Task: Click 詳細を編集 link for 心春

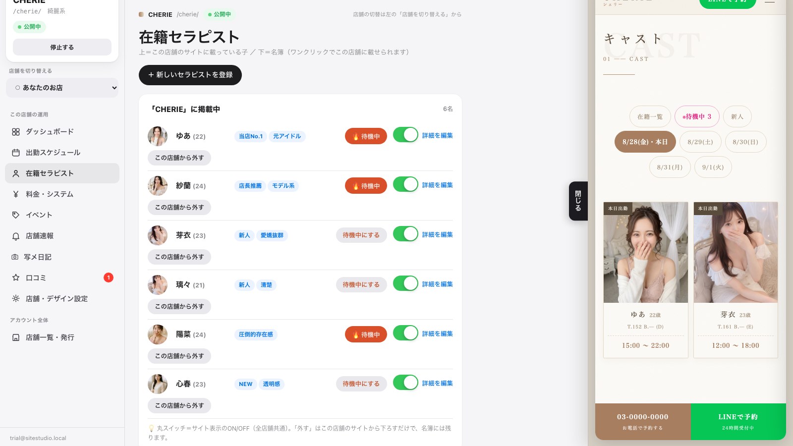Action: point(438,383)
